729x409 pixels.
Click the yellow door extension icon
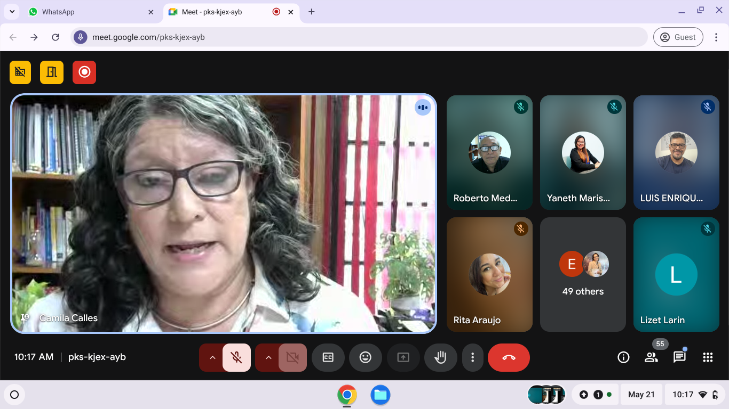[x=52, y=72]
